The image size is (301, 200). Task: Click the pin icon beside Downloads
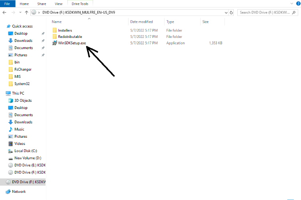pyautogui.click(x=43, y=41)
